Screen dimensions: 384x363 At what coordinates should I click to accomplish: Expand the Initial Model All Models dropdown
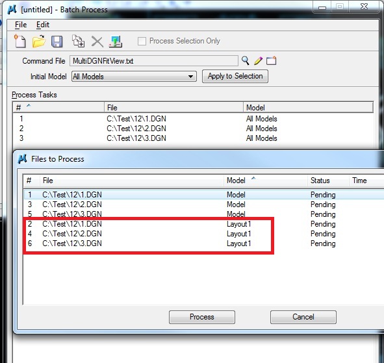click(x=134, y=77)
